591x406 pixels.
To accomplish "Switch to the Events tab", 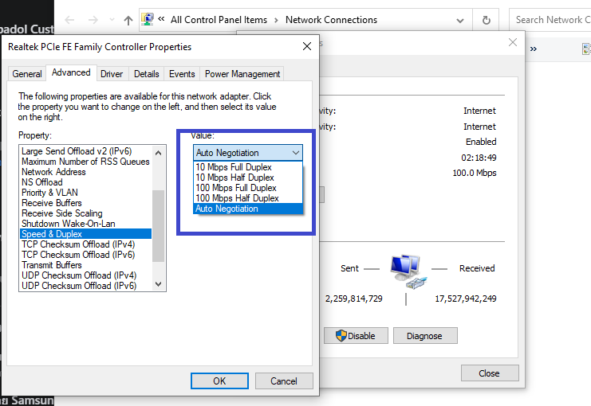I will 182,74.
